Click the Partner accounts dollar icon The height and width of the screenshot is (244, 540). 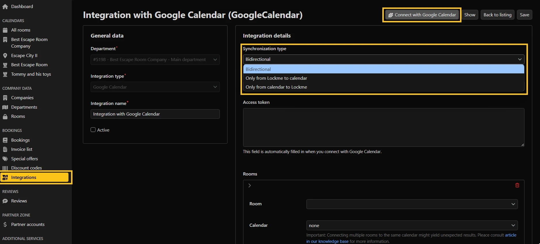5,225
